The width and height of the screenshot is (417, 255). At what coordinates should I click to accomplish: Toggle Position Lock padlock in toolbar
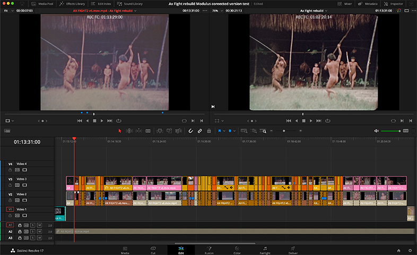click(x=209, y=131)
